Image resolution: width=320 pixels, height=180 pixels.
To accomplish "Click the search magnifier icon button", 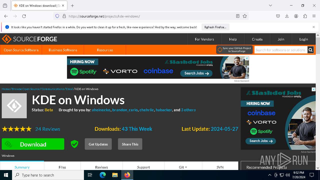I will (310, 50).
